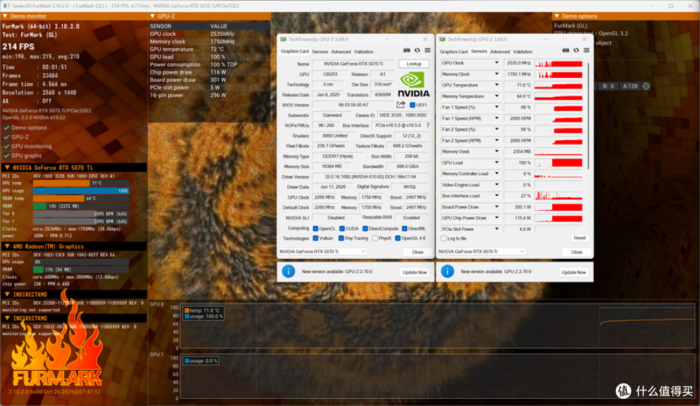The image size is (700, 406).
Task: Toggle the OpenGL 4.6 checkbox
Action: (x=397, y=239)
